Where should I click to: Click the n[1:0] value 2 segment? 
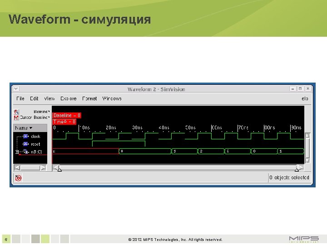click(211, 151)
